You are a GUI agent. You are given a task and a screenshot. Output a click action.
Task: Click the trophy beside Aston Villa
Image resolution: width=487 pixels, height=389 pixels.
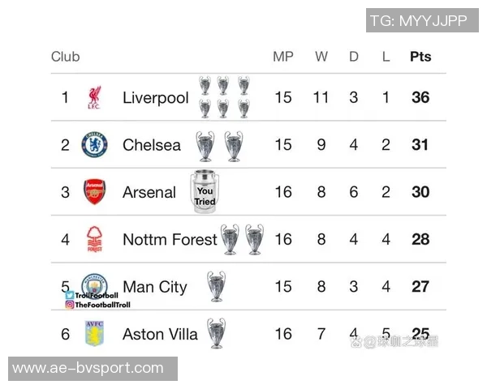click(x=216, y=333)
